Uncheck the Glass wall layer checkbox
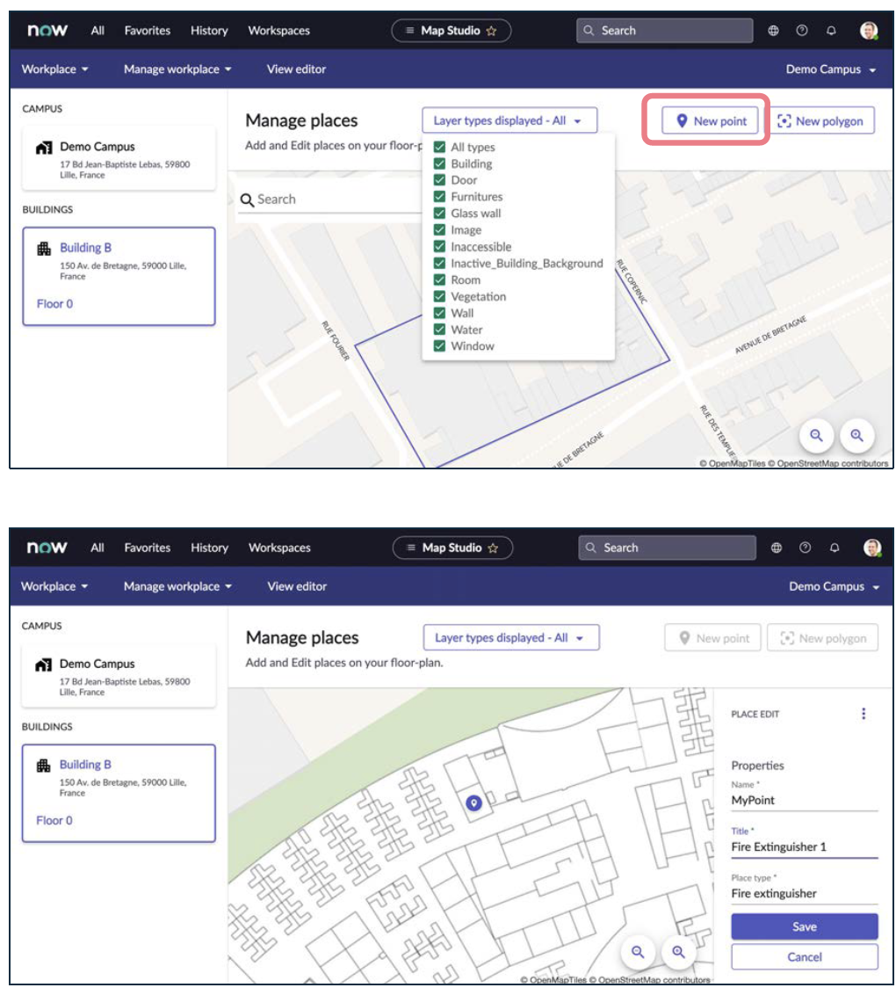 (x=439, y=214)
